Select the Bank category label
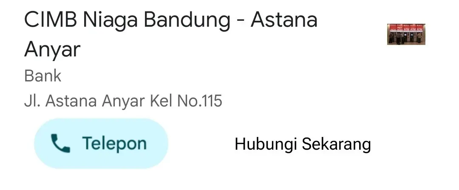The image size is (459, 190). tap(43, 76)
